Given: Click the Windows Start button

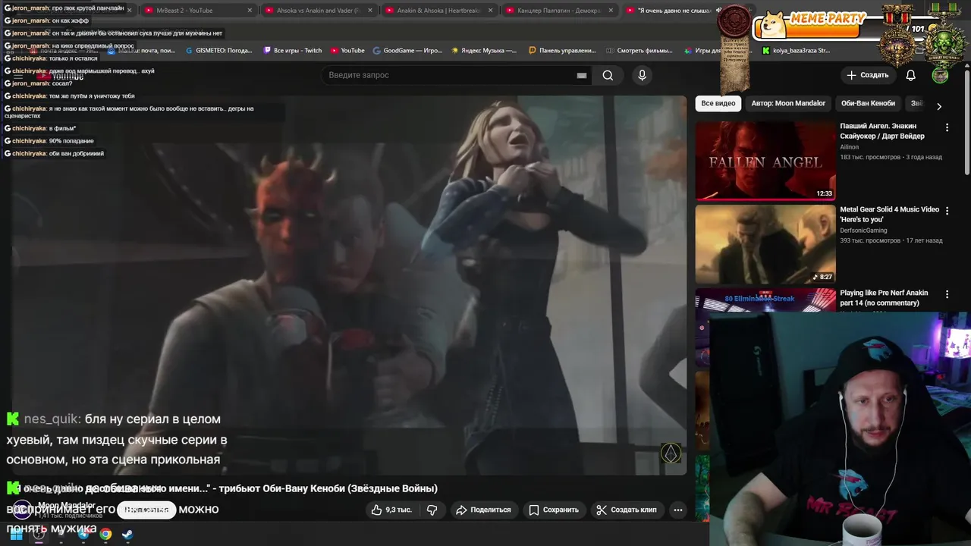Looking at the screenshot, I should 16,535.
